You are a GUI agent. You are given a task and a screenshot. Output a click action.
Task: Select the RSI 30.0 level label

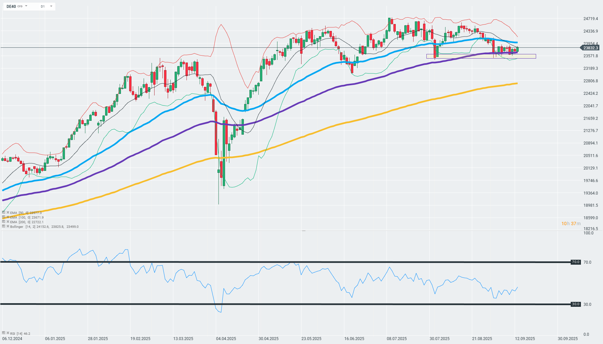(576, 304)
